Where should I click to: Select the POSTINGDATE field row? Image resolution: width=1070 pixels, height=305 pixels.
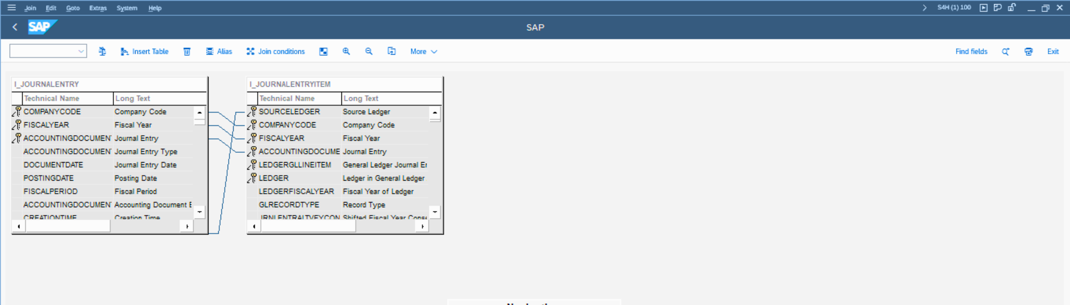[49, 178]
